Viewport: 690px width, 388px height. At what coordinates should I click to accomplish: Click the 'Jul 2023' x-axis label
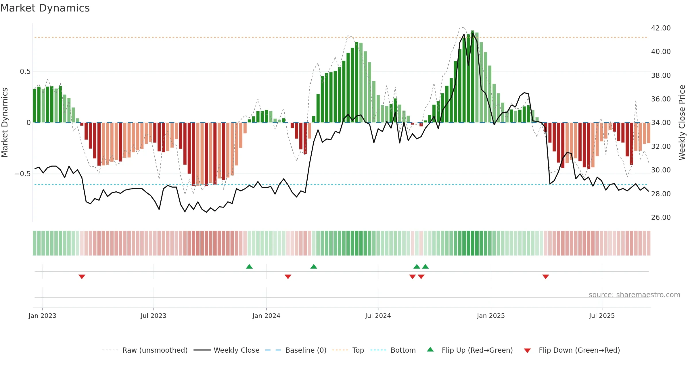pyautogui.click(x=154, y=316)
